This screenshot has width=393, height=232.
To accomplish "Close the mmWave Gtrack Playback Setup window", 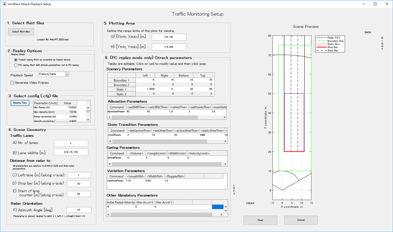I will coord(387,4).
